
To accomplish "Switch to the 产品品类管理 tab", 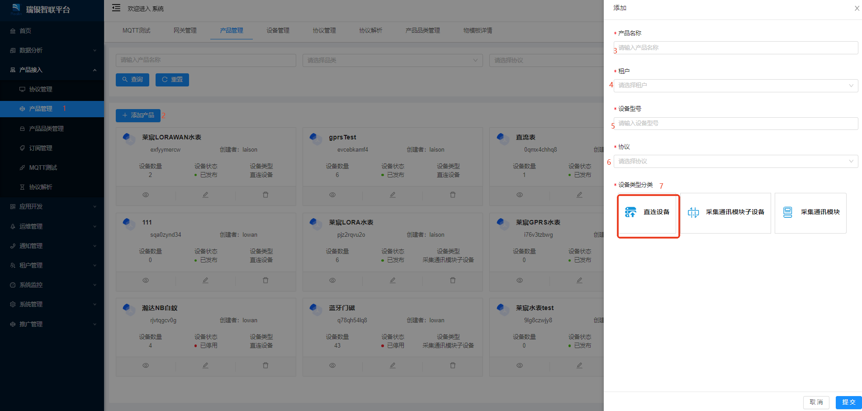I will (x=422, y=30).
